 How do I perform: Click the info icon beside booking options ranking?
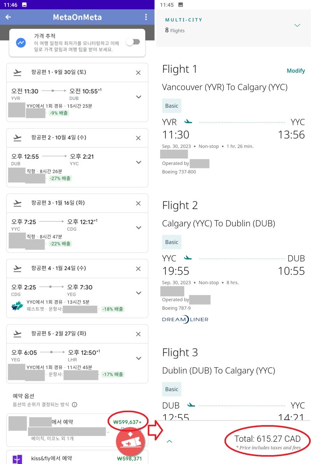75,404
